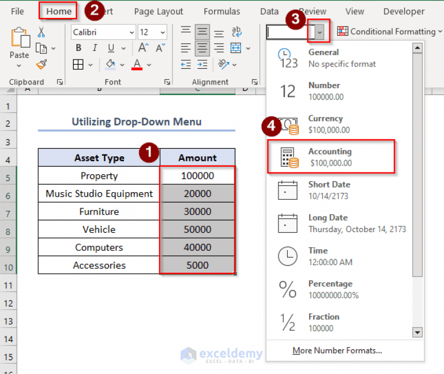Expand the Font Color palette arrow
Screen dimensions: 444x374
click(149, 65)
